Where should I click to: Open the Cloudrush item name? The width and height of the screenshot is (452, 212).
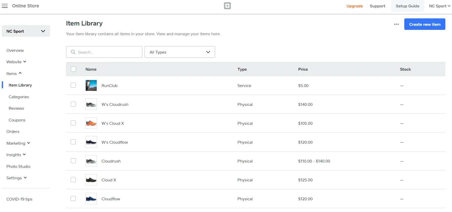[111, 161]
